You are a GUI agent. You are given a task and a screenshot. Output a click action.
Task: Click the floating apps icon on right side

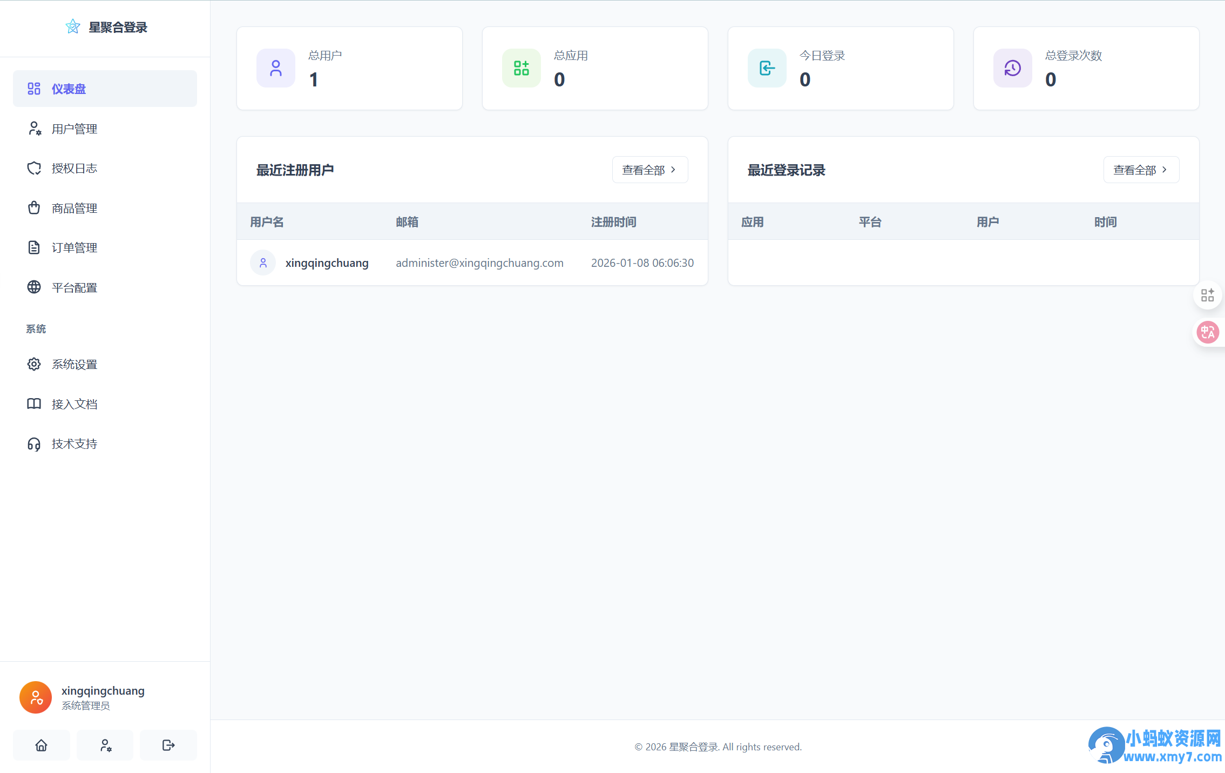tap(1208, 295)
